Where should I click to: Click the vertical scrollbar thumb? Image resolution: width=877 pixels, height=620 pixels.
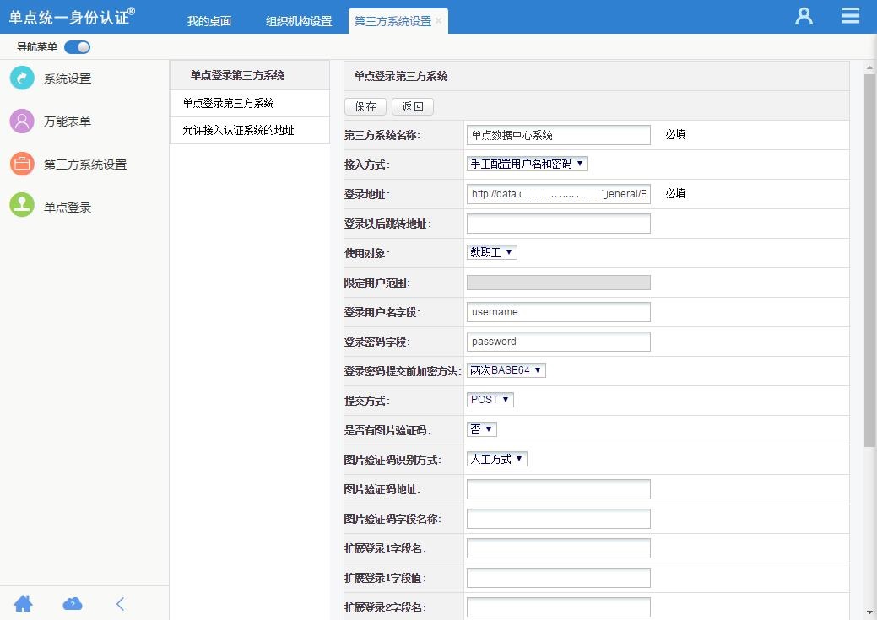(x=869, y=260)
